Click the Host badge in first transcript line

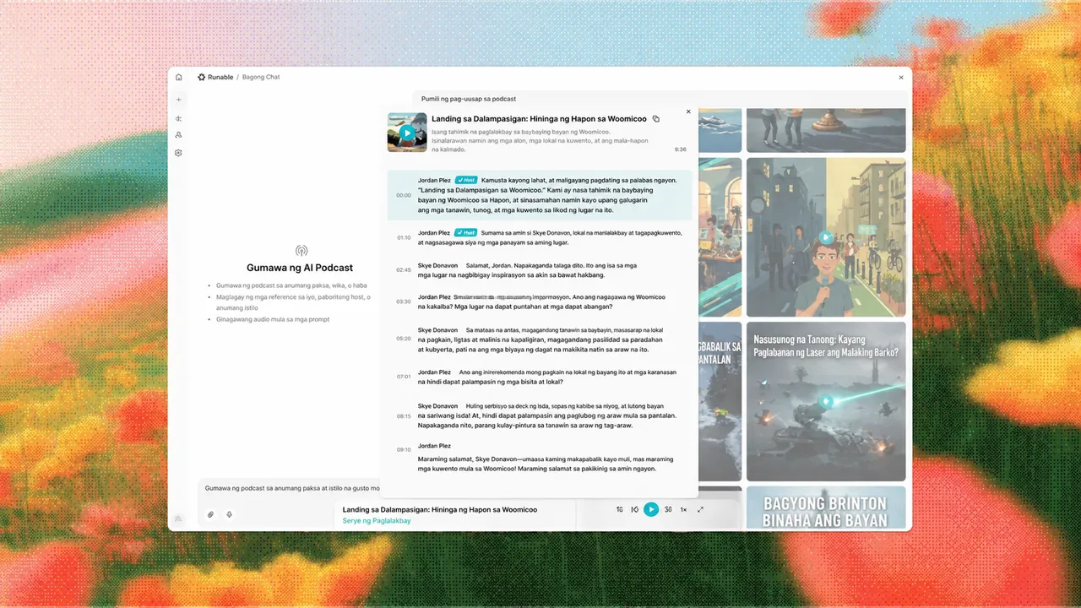466,180
